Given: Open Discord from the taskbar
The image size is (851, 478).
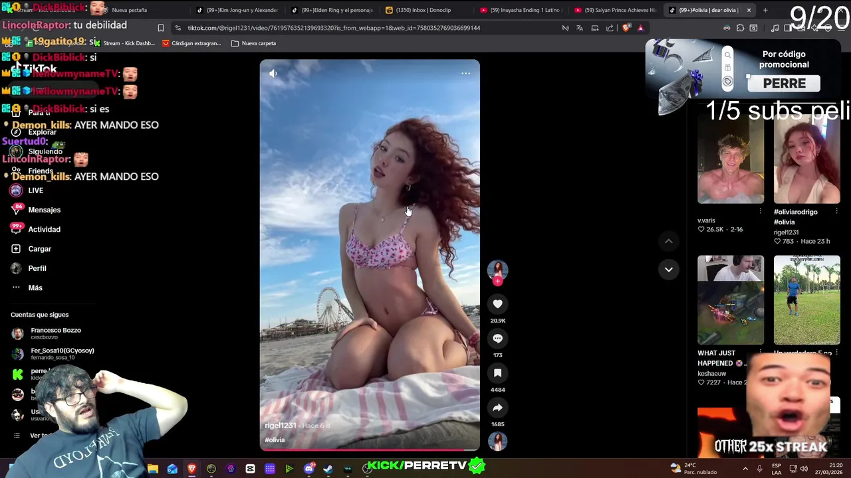Looking at the screenshot, I should tap(308, 469).
